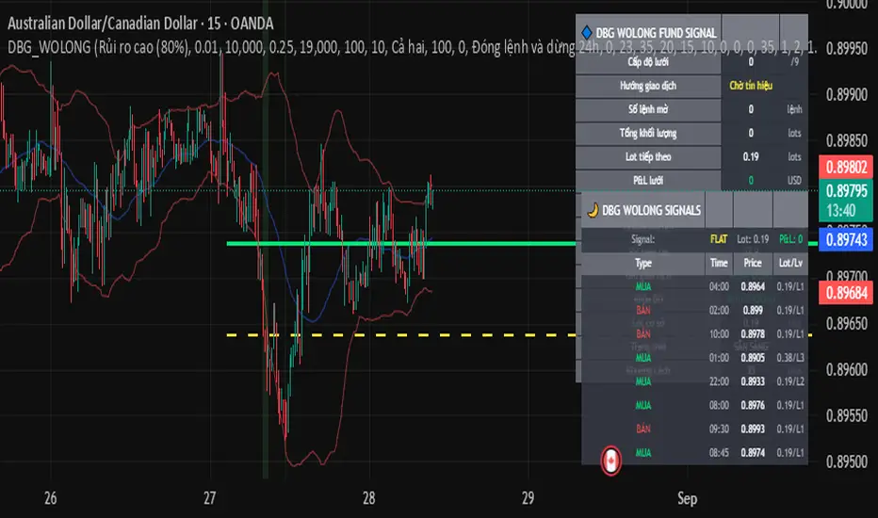Click the Lot/Lv column header

tap(790, 263)
